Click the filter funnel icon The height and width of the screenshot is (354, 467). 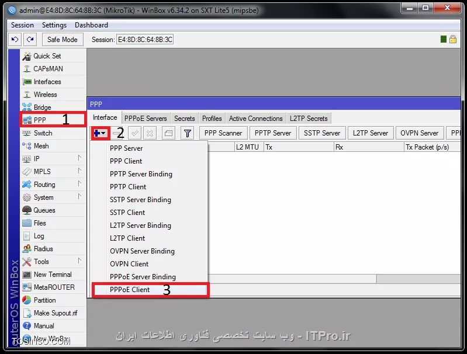(x=188, y=133)
